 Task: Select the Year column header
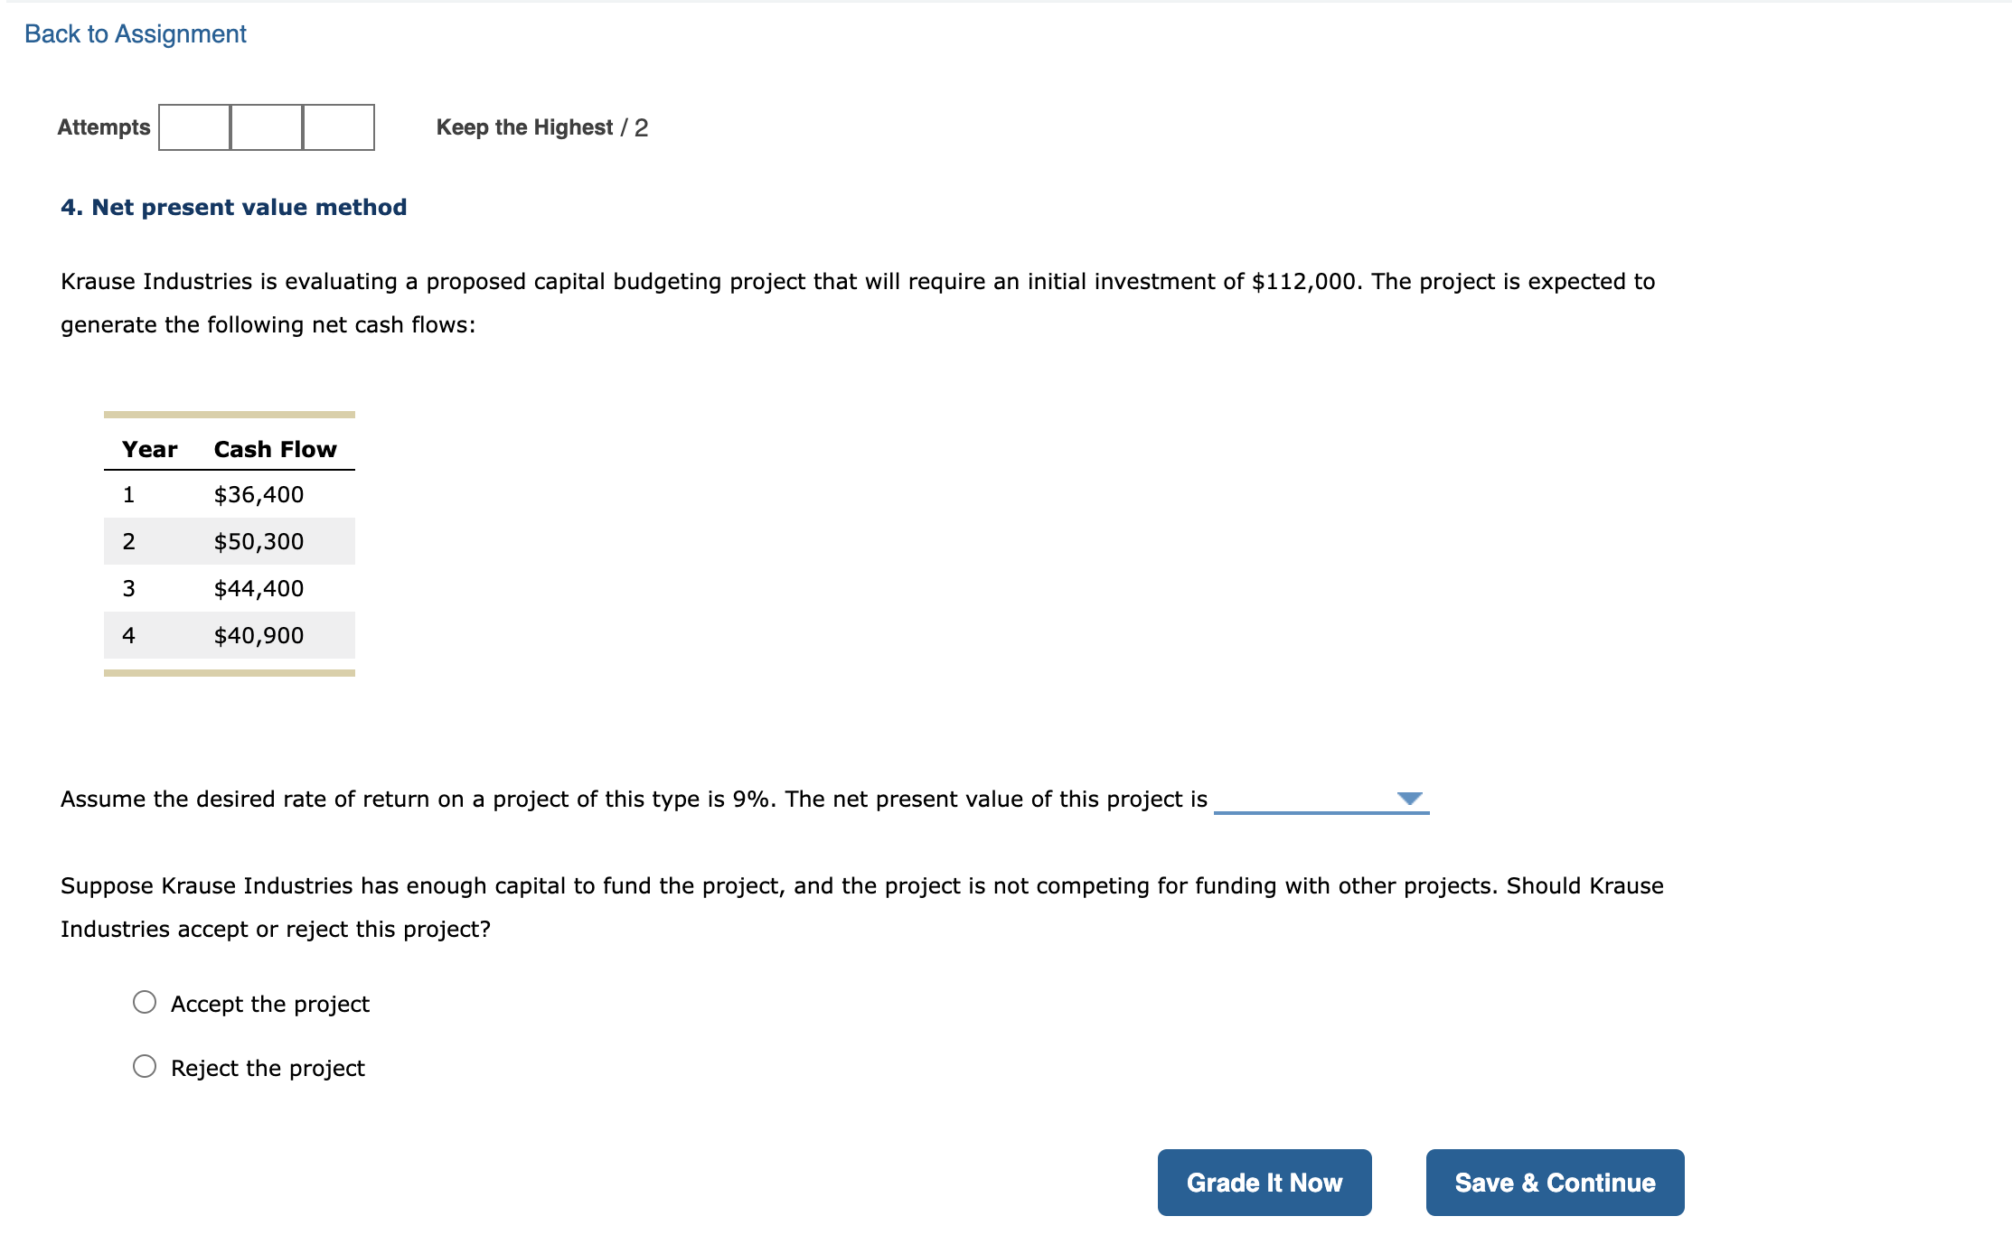pyautogui.click(x=150, y=448)
